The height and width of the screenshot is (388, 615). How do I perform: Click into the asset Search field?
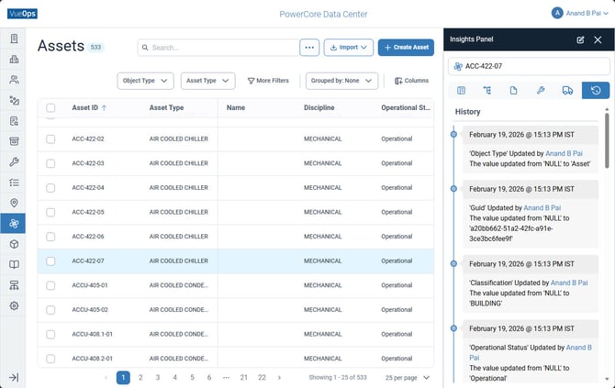(x=218, y=48)
